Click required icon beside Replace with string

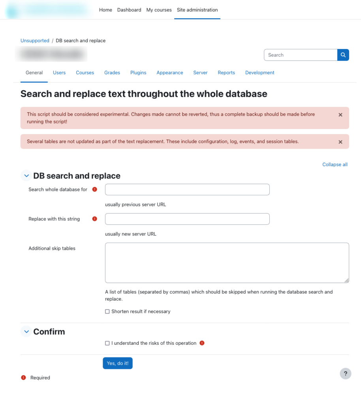(x=94, y=219)
